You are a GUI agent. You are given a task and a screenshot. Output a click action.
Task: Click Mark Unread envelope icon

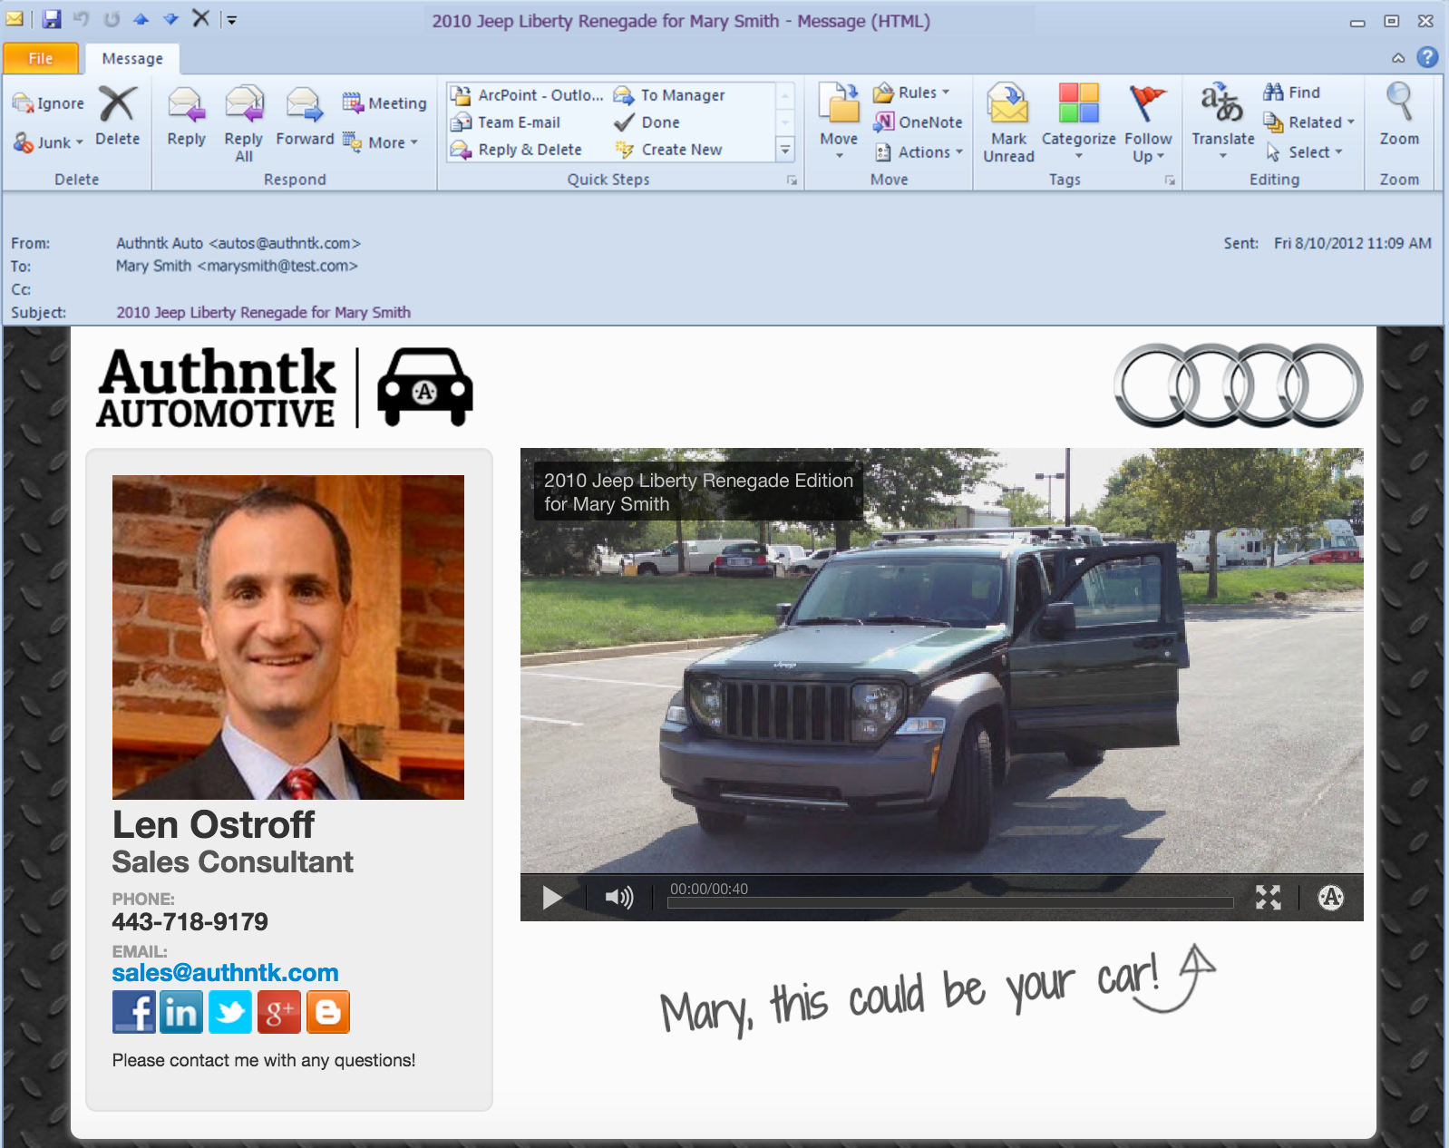point(1008,102)
